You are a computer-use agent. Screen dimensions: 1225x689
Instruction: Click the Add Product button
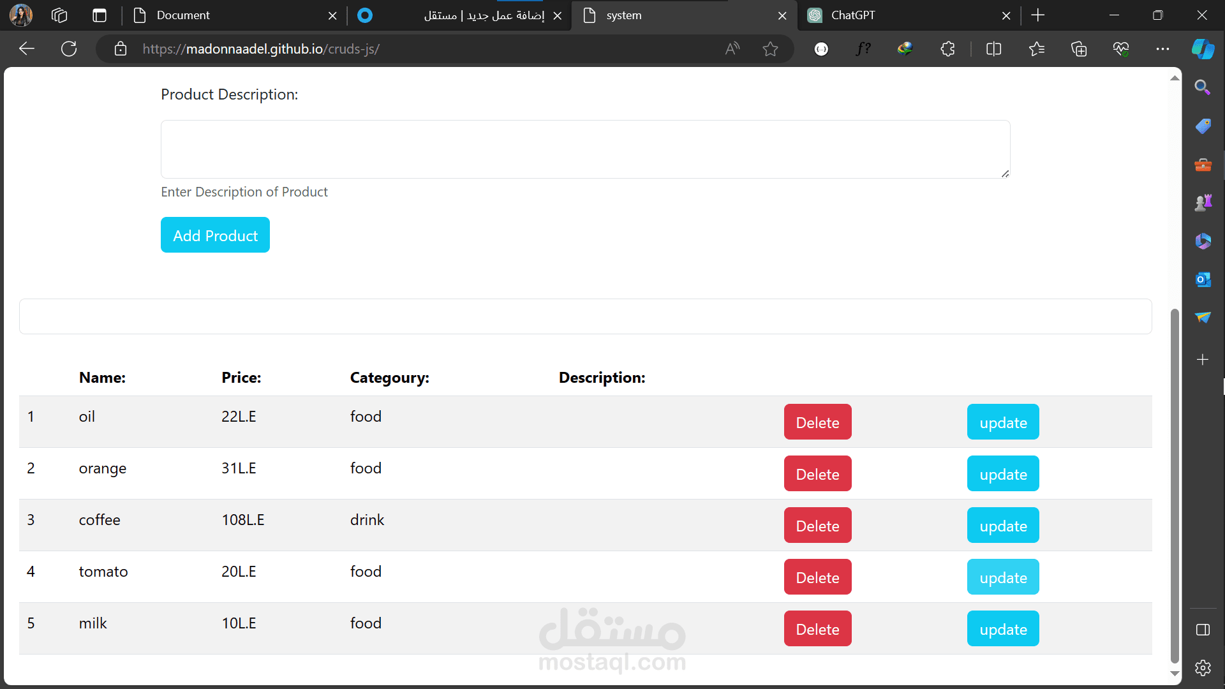tap(215, 235)
